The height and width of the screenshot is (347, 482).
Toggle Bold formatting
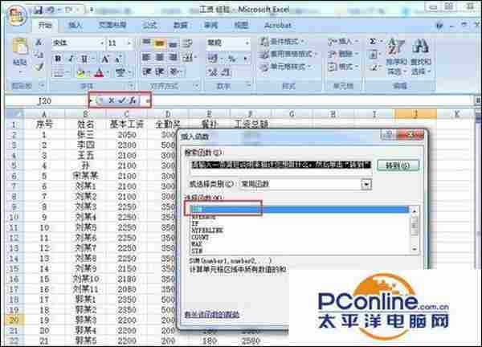click(59, 59)
